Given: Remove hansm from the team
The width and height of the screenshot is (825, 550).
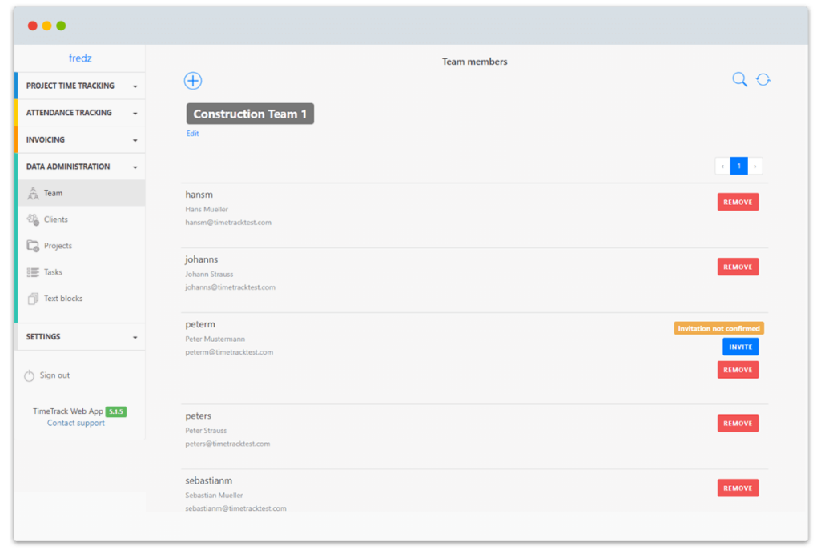Looking at the screenshot, I should pyautogui.click(x=738, y=203).
